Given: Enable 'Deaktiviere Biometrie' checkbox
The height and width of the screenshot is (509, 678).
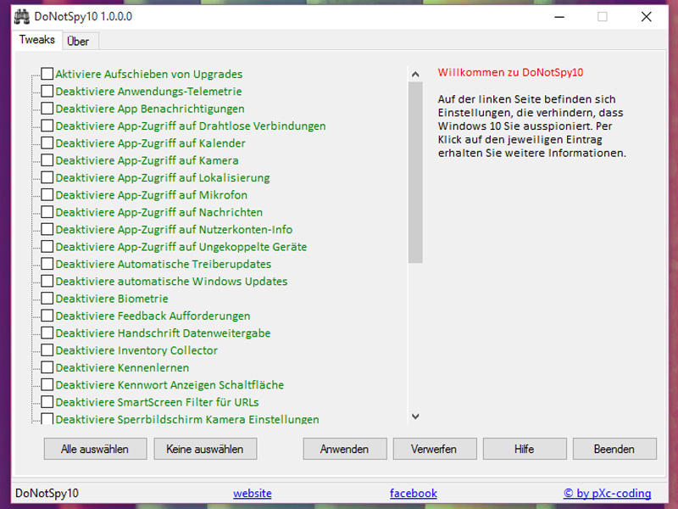Looking at the screenshot, I should (x=47, y=299).
